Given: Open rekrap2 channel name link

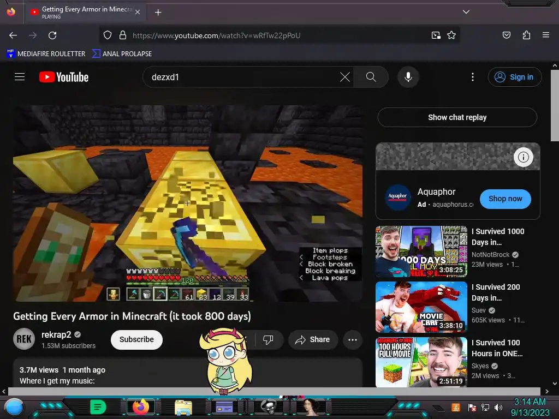Looking at the screenshot, I should tap(56, 334).
